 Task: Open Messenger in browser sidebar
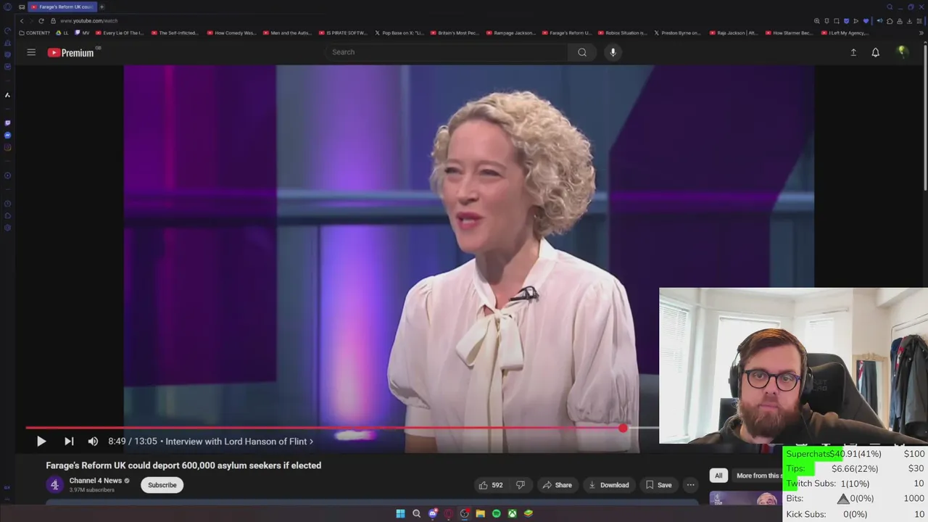coord(7,136)
